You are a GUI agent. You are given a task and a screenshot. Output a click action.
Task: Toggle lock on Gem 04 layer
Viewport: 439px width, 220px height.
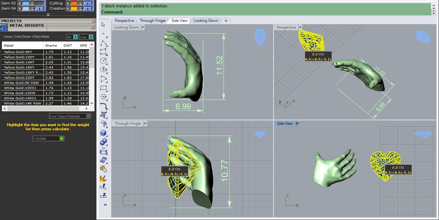[x=32, y=9]
